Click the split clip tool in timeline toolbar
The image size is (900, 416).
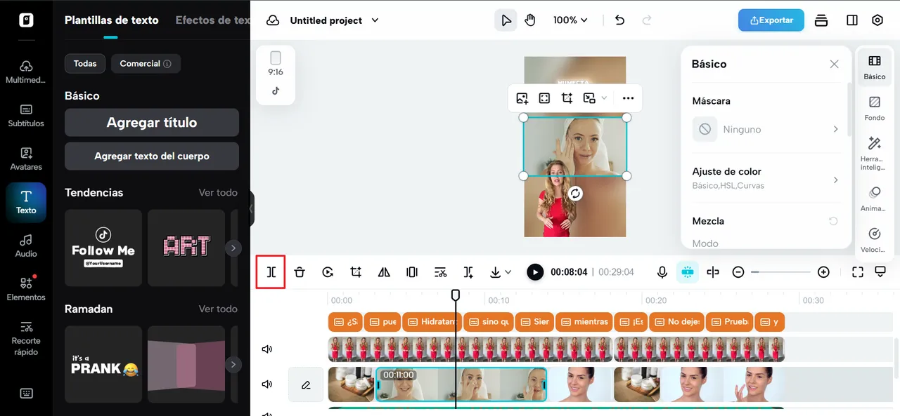click(x=271, y=272)
